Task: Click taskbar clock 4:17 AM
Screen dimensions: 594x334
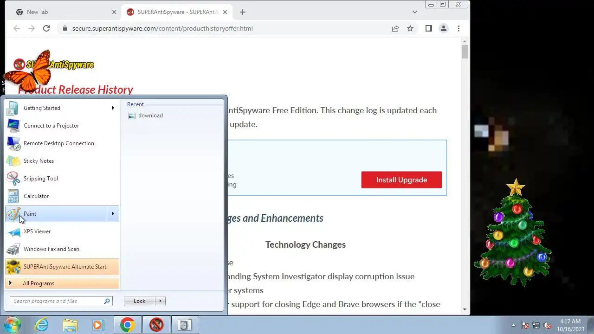Action: pyautogui.click(x=570, y=321)
